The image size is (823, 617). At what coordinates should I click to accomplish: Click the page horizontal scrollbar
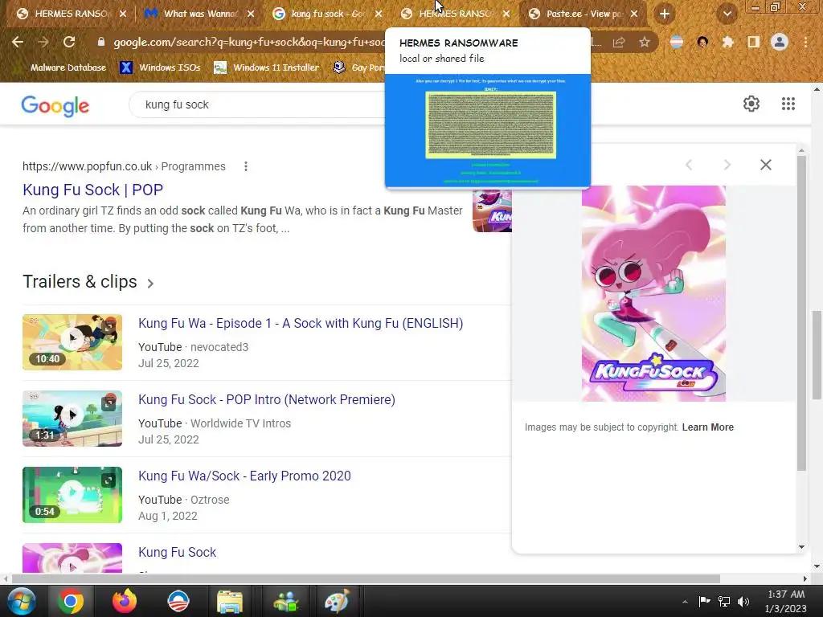[366, 578]
